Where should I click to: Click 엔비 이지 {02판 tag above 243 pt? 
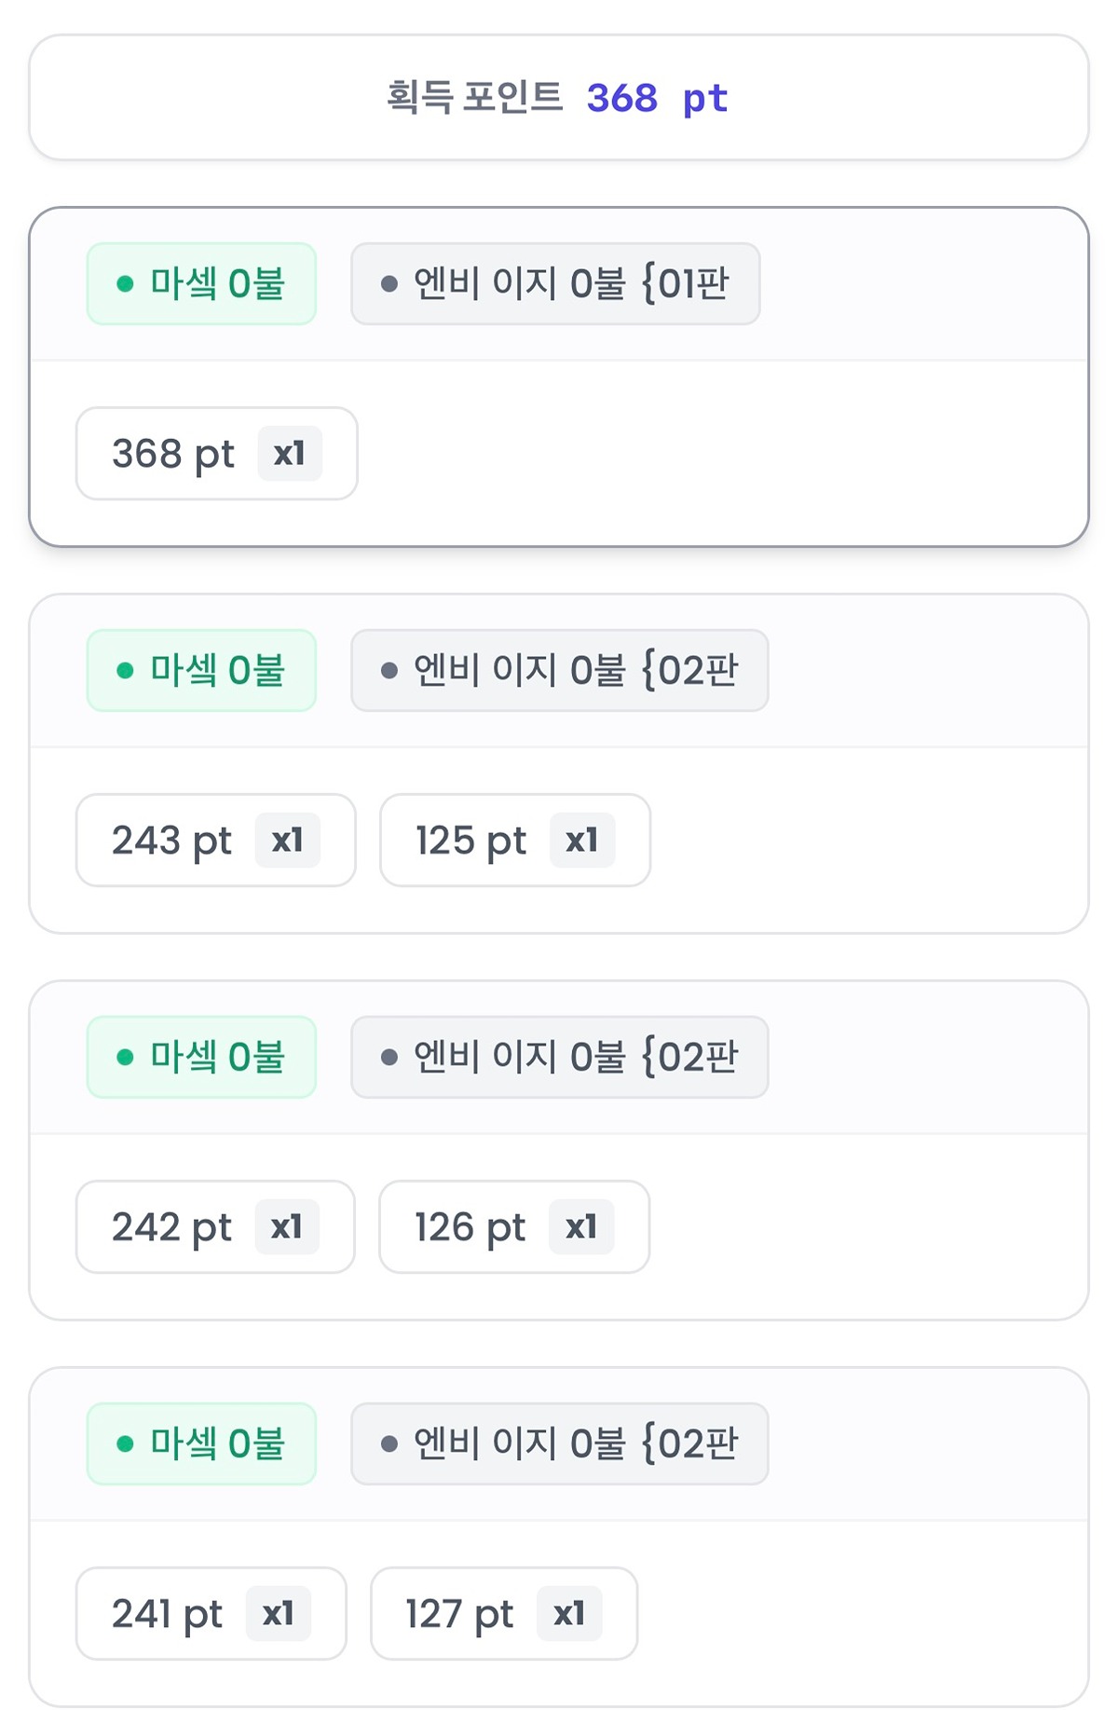[x=559, y=671]
